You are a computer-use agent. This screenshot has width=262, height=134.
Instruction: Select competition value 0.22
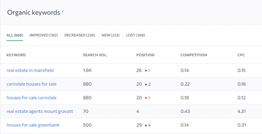(185, 84)
